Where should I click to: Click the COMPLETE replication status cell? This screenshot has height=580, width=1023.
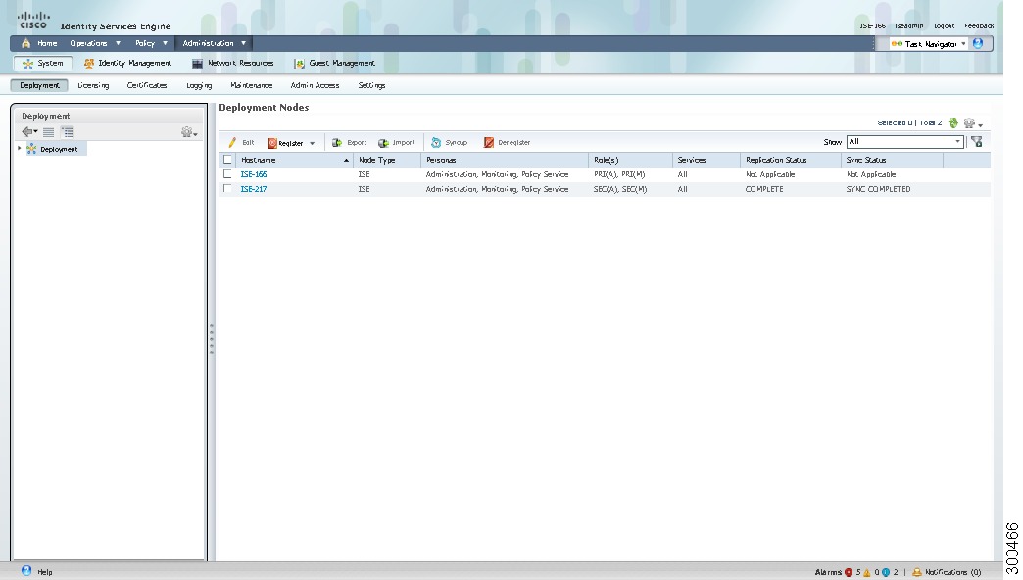764,189
